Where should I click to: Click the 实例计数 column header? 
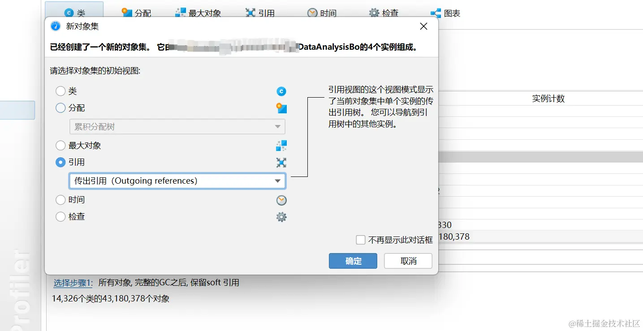[548, 99]
